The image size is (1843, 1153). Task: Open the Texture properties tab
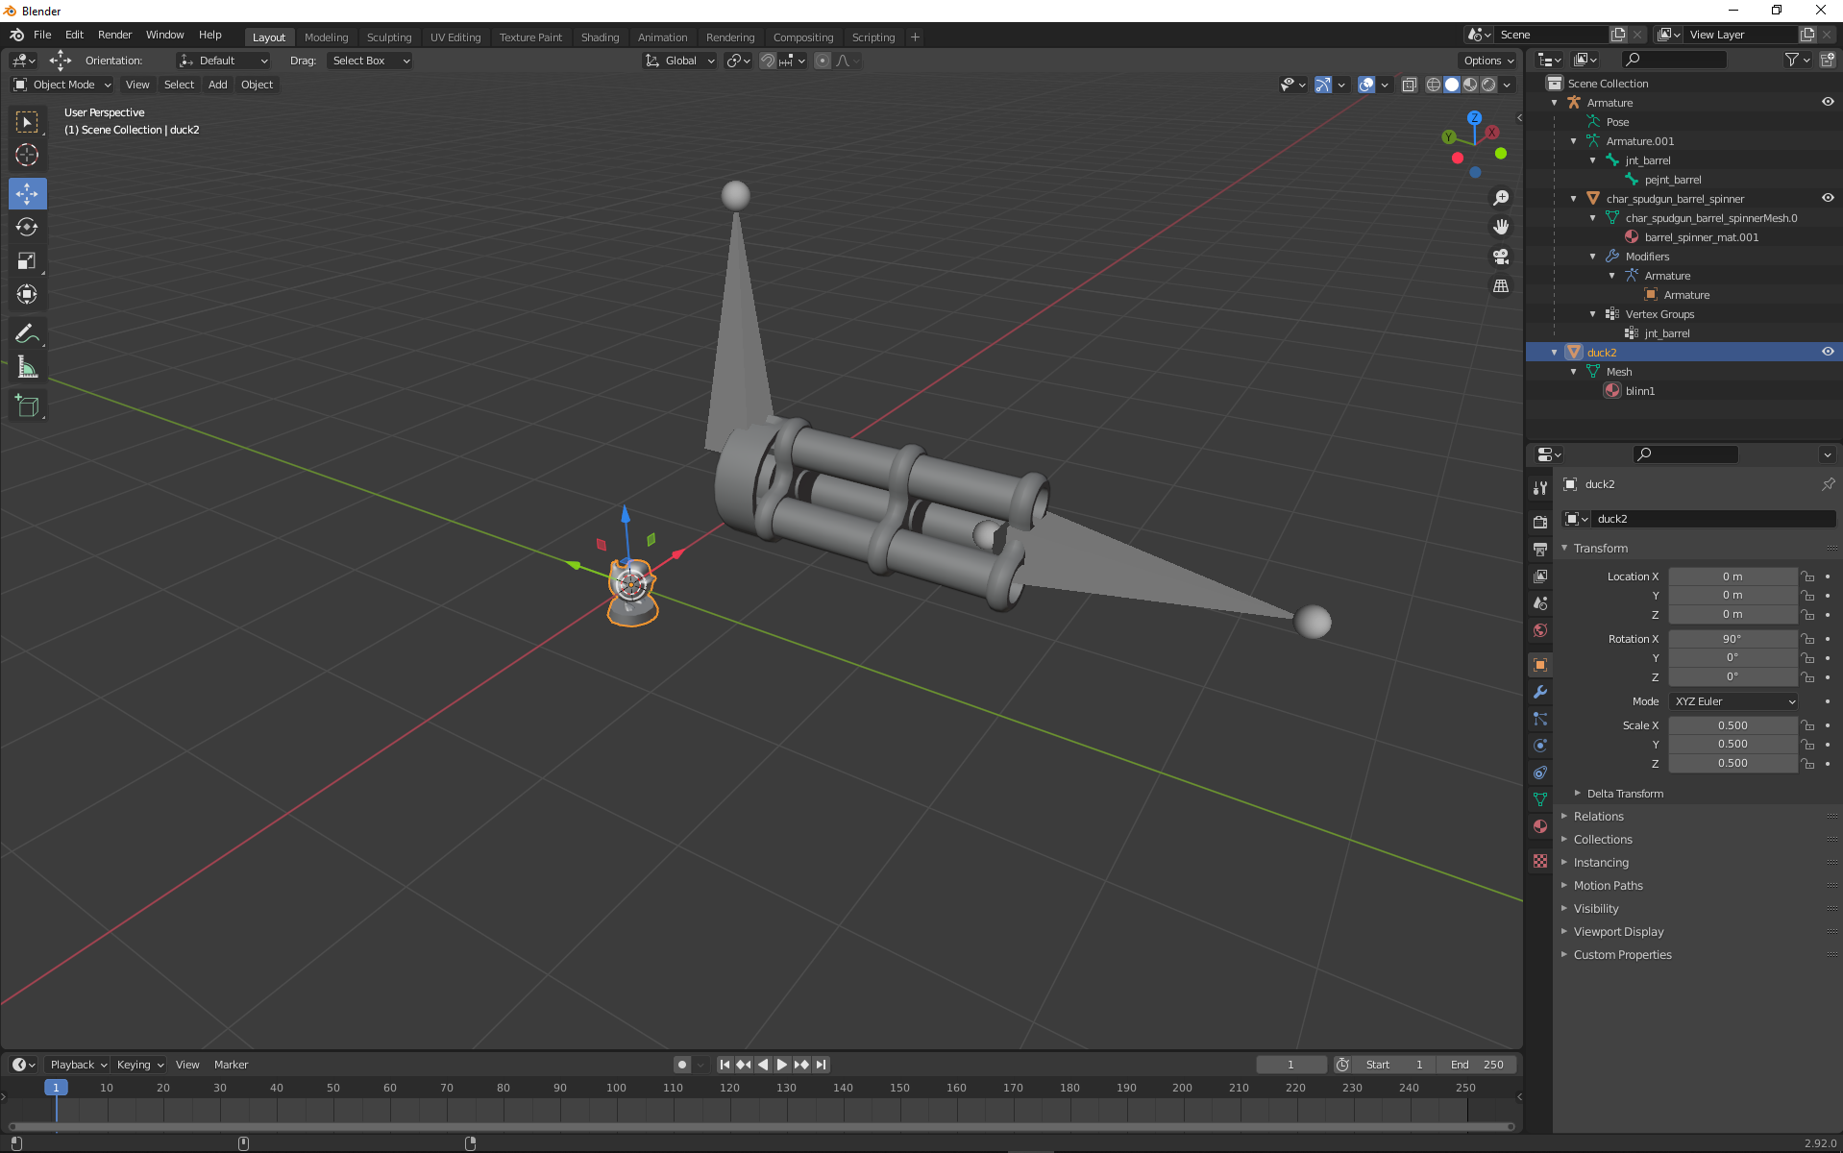pos(1540,861)
